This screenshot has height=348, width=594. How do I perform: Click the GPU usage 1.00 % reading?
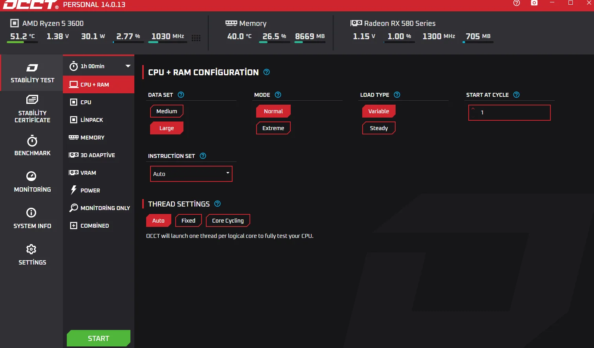(x=399, y=36)
